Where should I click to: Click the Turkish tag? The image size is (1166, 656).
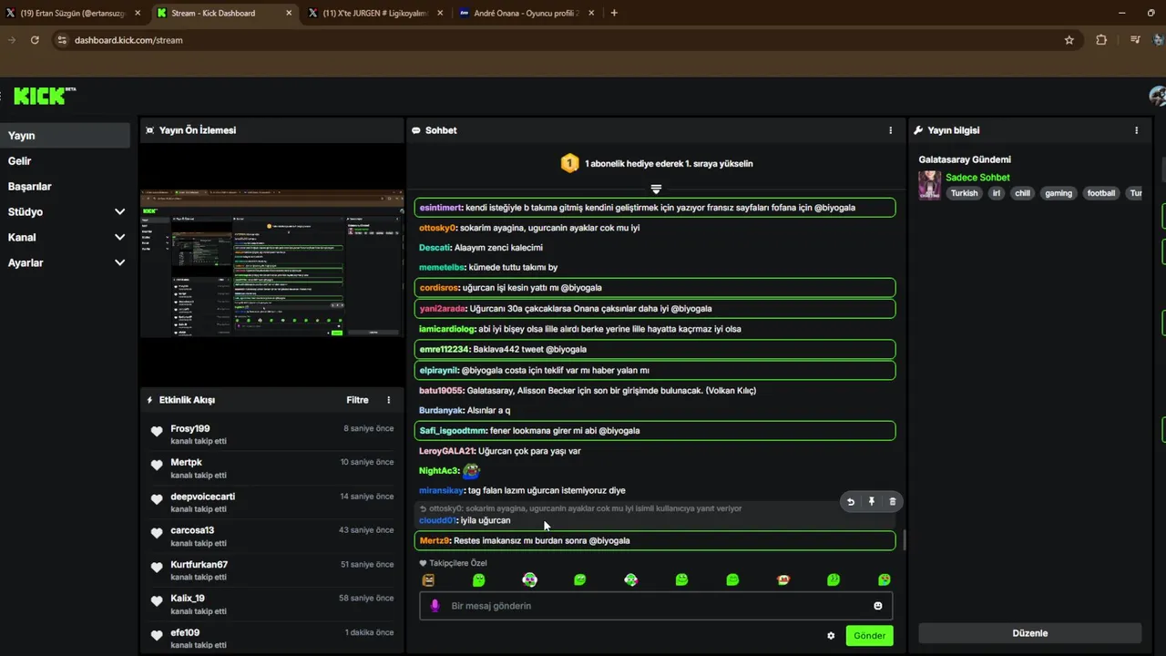coord(964,193)
